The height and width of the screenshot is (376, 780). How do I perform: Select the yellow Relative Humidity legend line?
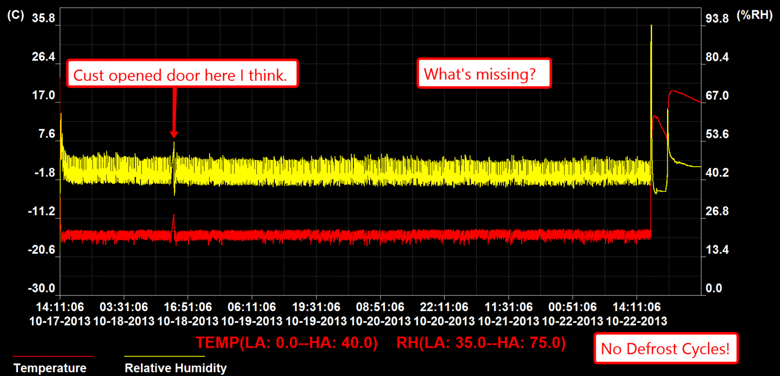coord(164,356)
